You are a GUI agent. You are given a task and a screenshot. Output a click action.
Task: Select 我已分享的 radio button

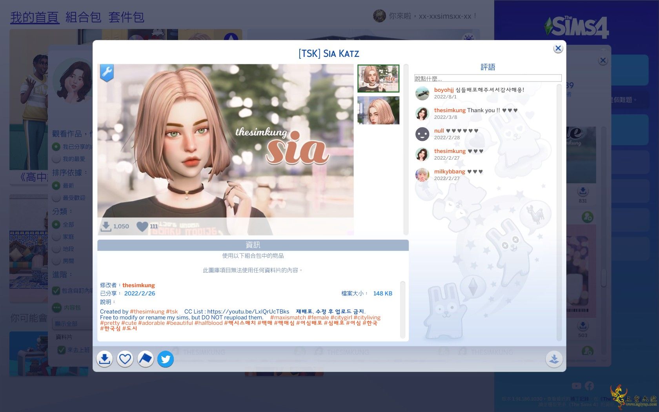point(56,147)
